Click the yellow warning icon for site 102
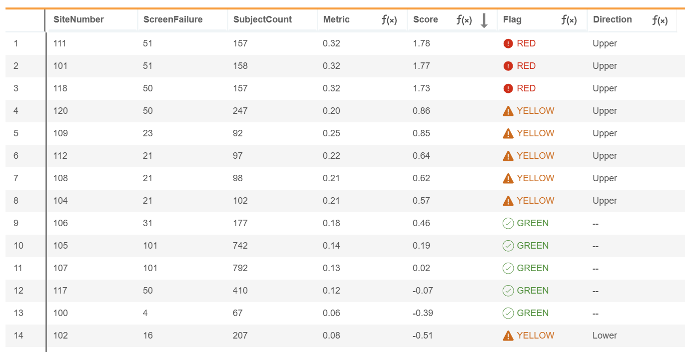The height and width of the screenshot is (352, 685). pos(508,336)
